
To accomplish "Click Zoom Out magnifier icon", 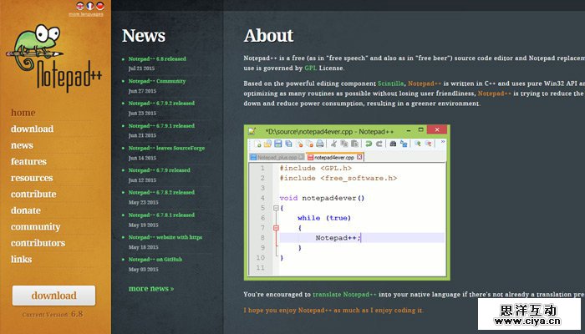I will point(428,144).
